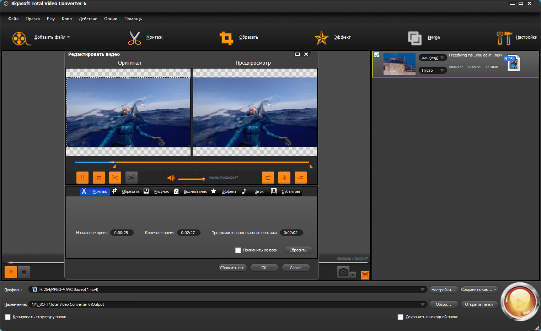Screen dimensions: 541x331
Task: Open the Действие menu
Action: click(88, 19)
